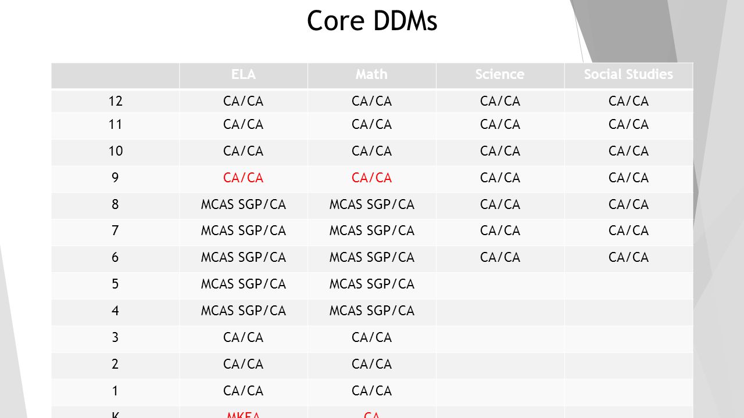Viewport: 744px width, 418px height.
Task: Select the Science column header
Action: (500, 75)
